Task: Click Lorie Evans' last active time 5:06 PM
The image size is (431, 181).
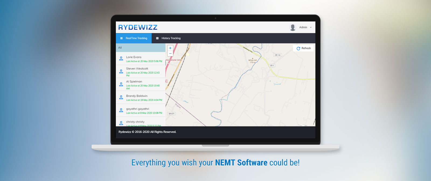Action: tap(144, 61)
